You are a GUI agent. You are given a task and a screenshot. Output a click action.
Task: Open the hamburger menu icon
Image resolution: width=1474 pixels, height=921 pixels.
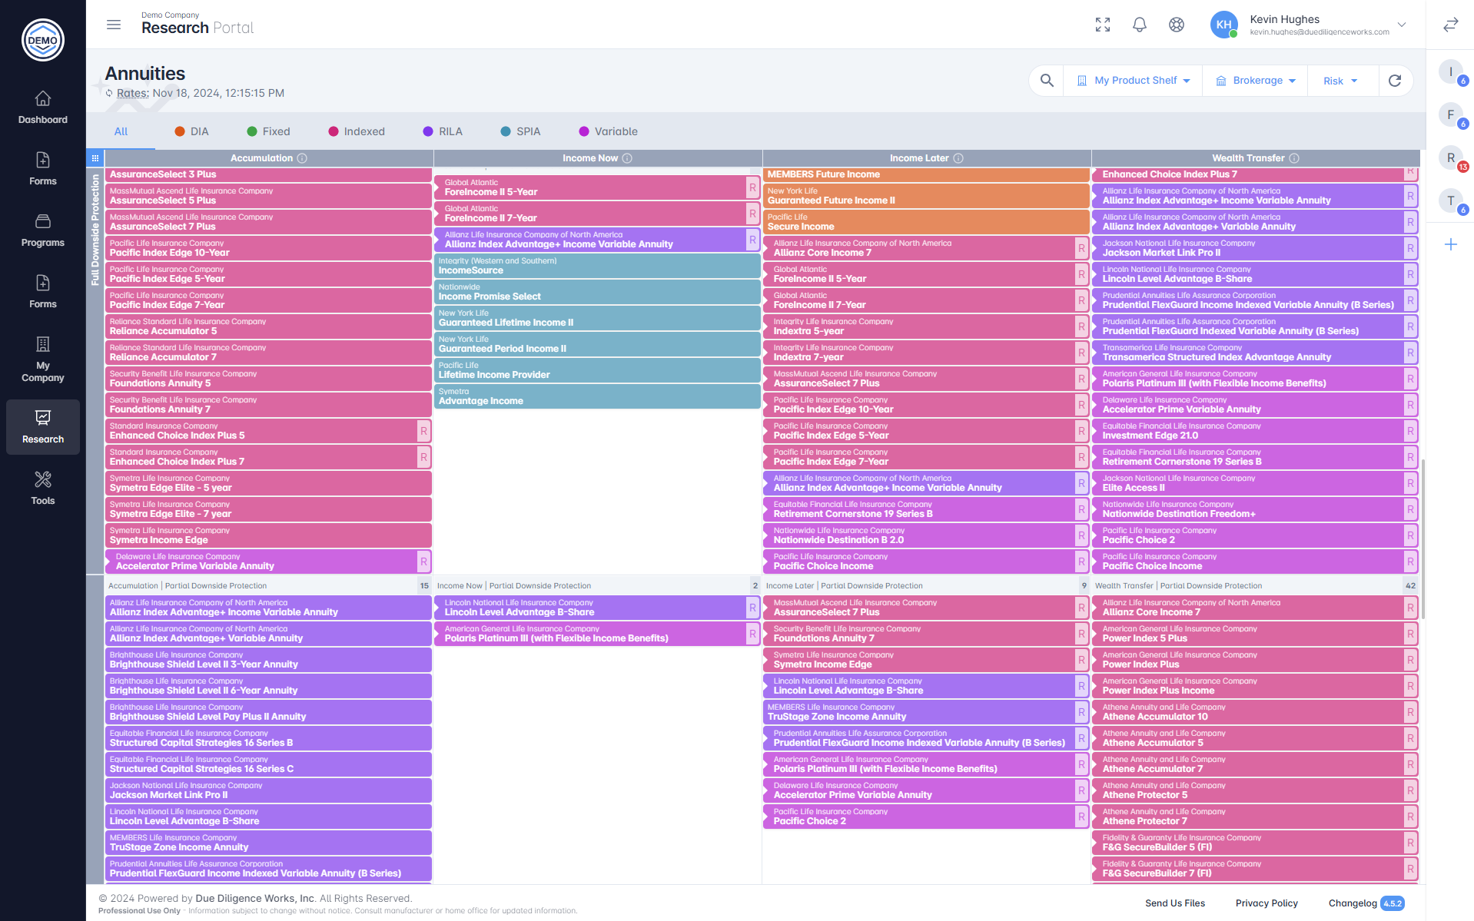(x=114, y=25)
